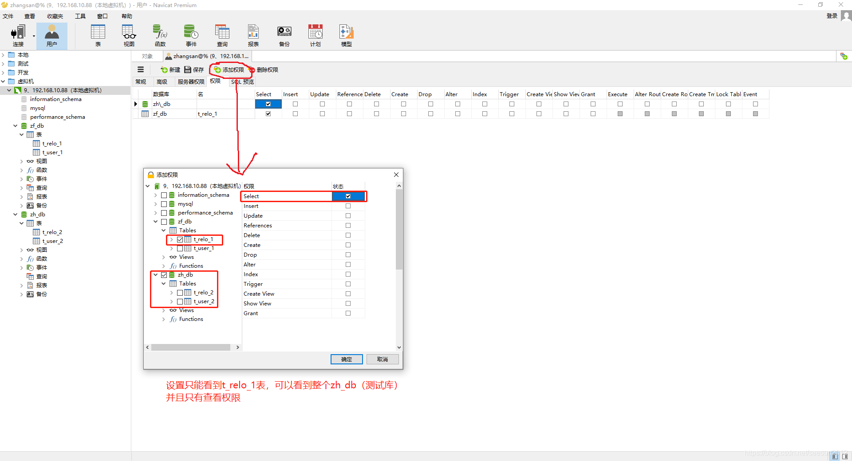Select t_relo_2 table in left sidebar
852x461 pixels.
(52, 232)
